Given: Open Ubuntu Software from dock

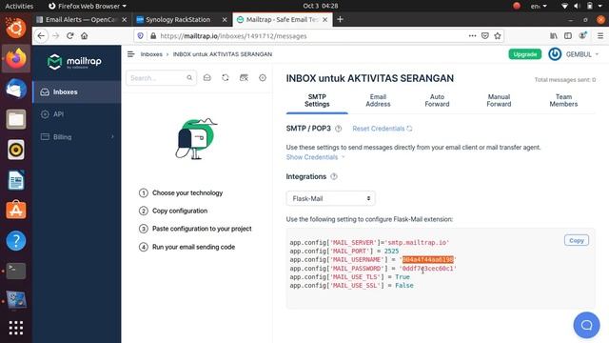Looking at the screenshot, I should point(16,210).
